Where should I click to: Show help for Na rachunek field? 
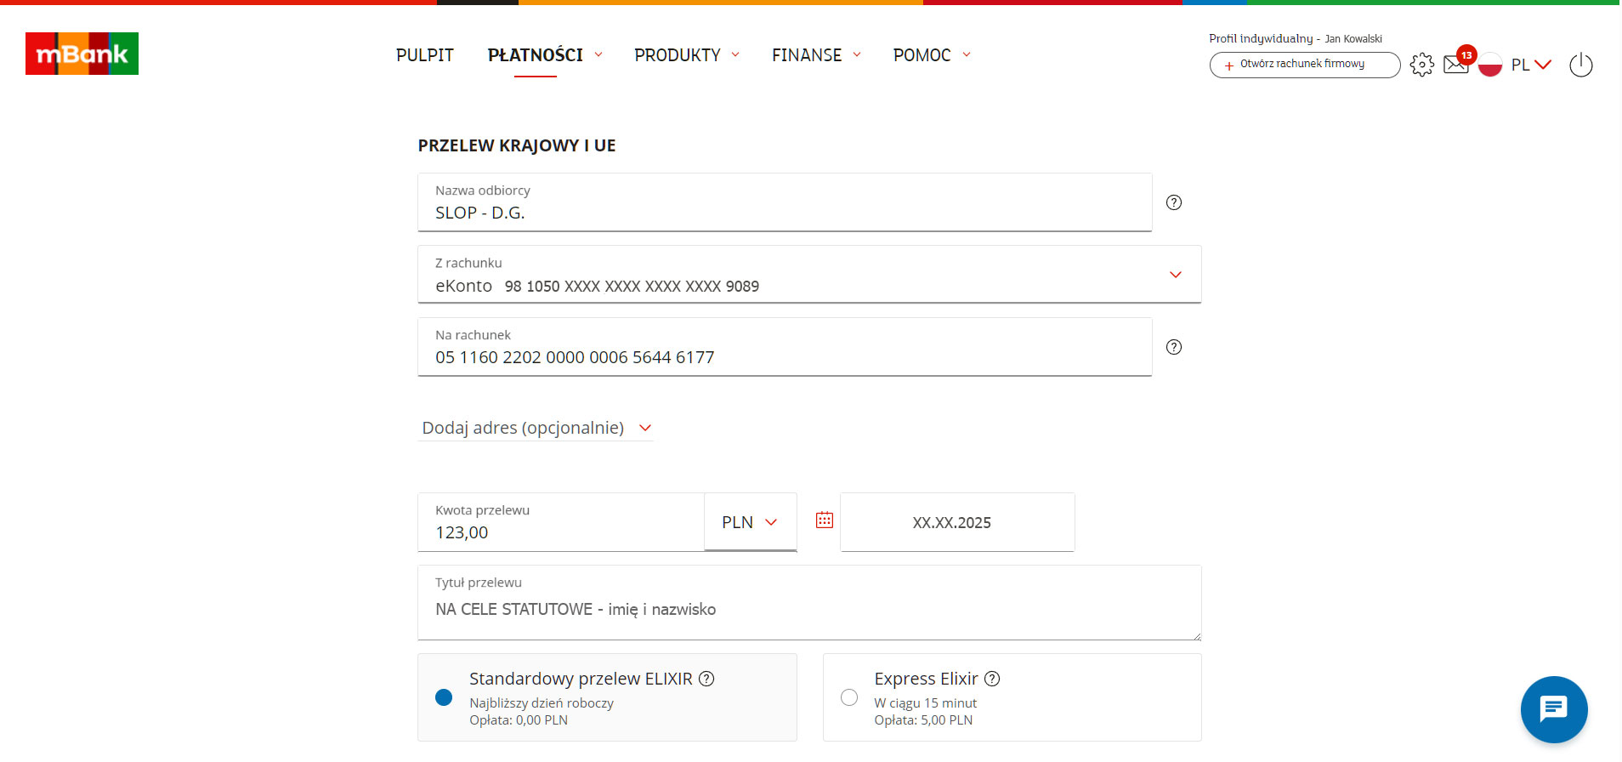(x=1173, y=347)
